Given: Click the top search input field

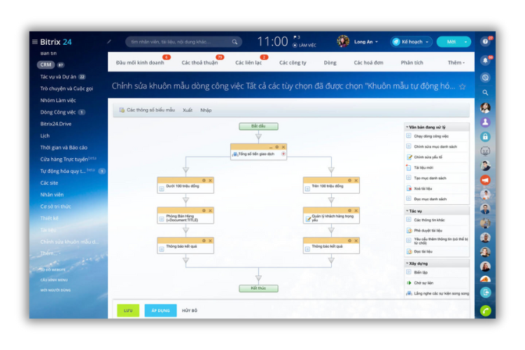Looking at the screenshot, I should pyautogui.click(x=178, y=42).
